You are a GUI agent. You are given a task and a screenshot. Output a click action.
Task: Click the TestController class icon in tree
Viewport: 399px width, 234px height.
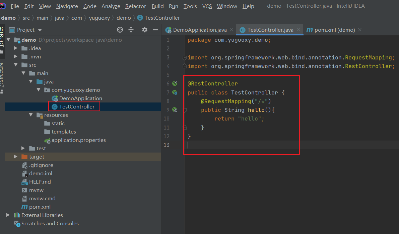tap(55, 107)
